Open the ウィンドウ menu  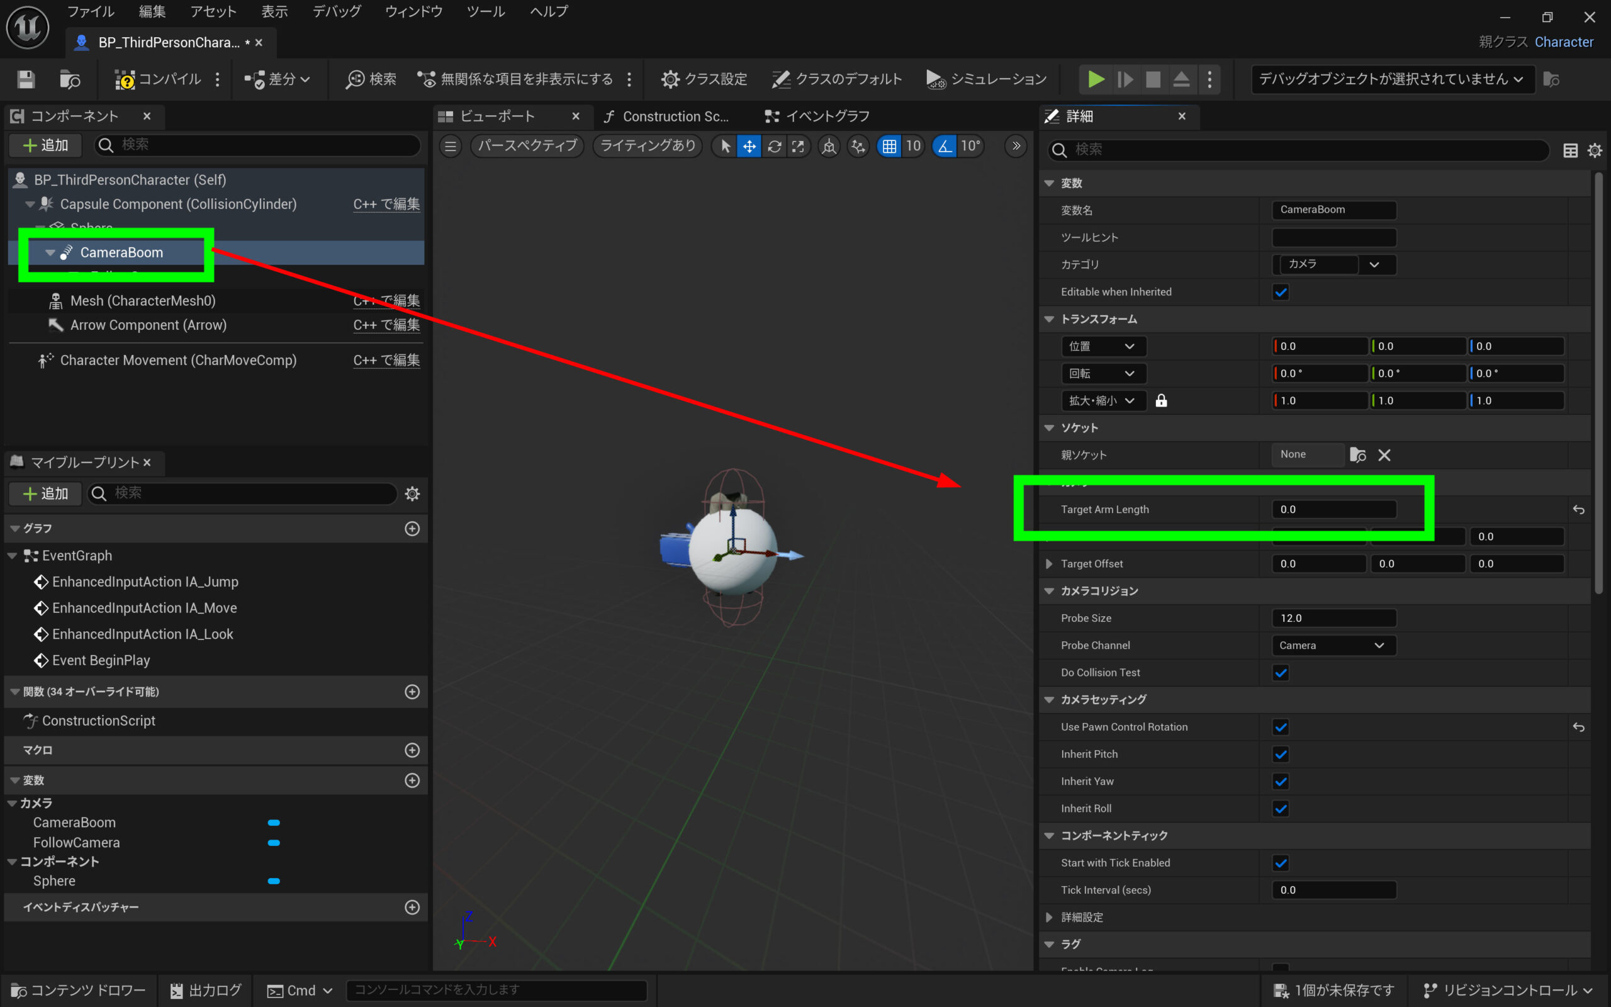[413, 11]
